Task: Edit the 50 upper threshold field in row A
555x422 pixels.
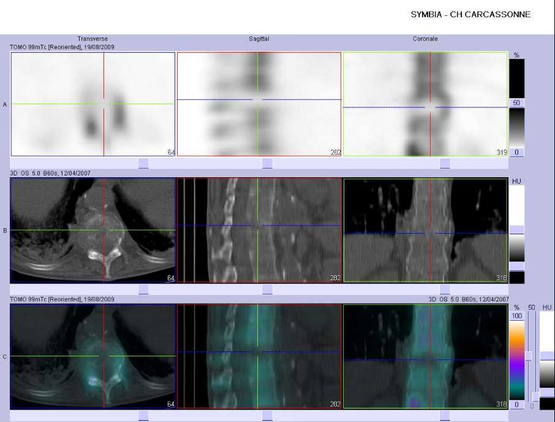Action: (x=517, y=103)
